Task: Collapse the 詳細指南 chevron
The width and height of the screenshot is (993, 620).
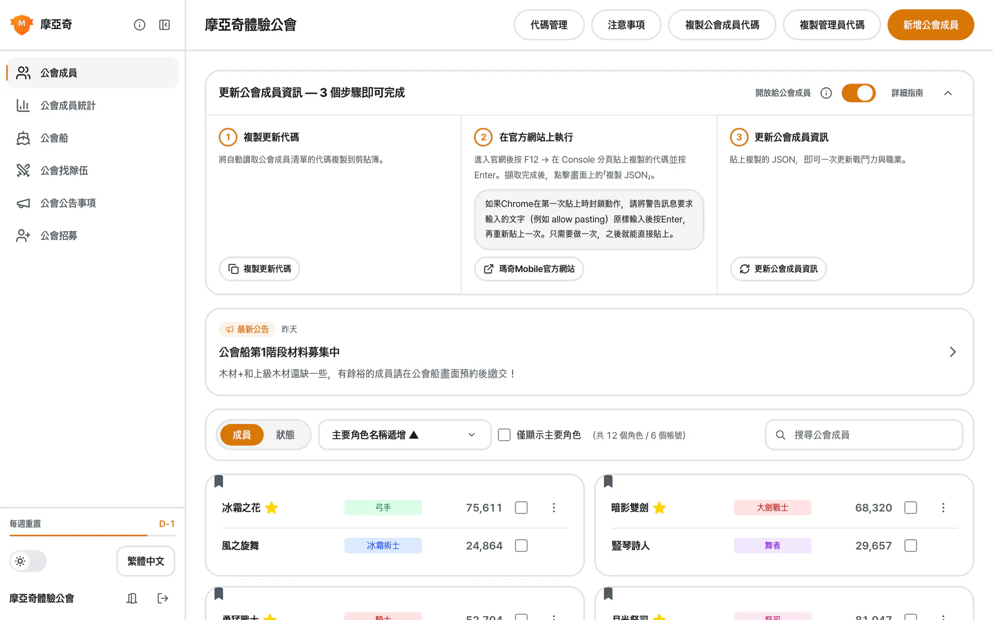Action: coord(948,93)
